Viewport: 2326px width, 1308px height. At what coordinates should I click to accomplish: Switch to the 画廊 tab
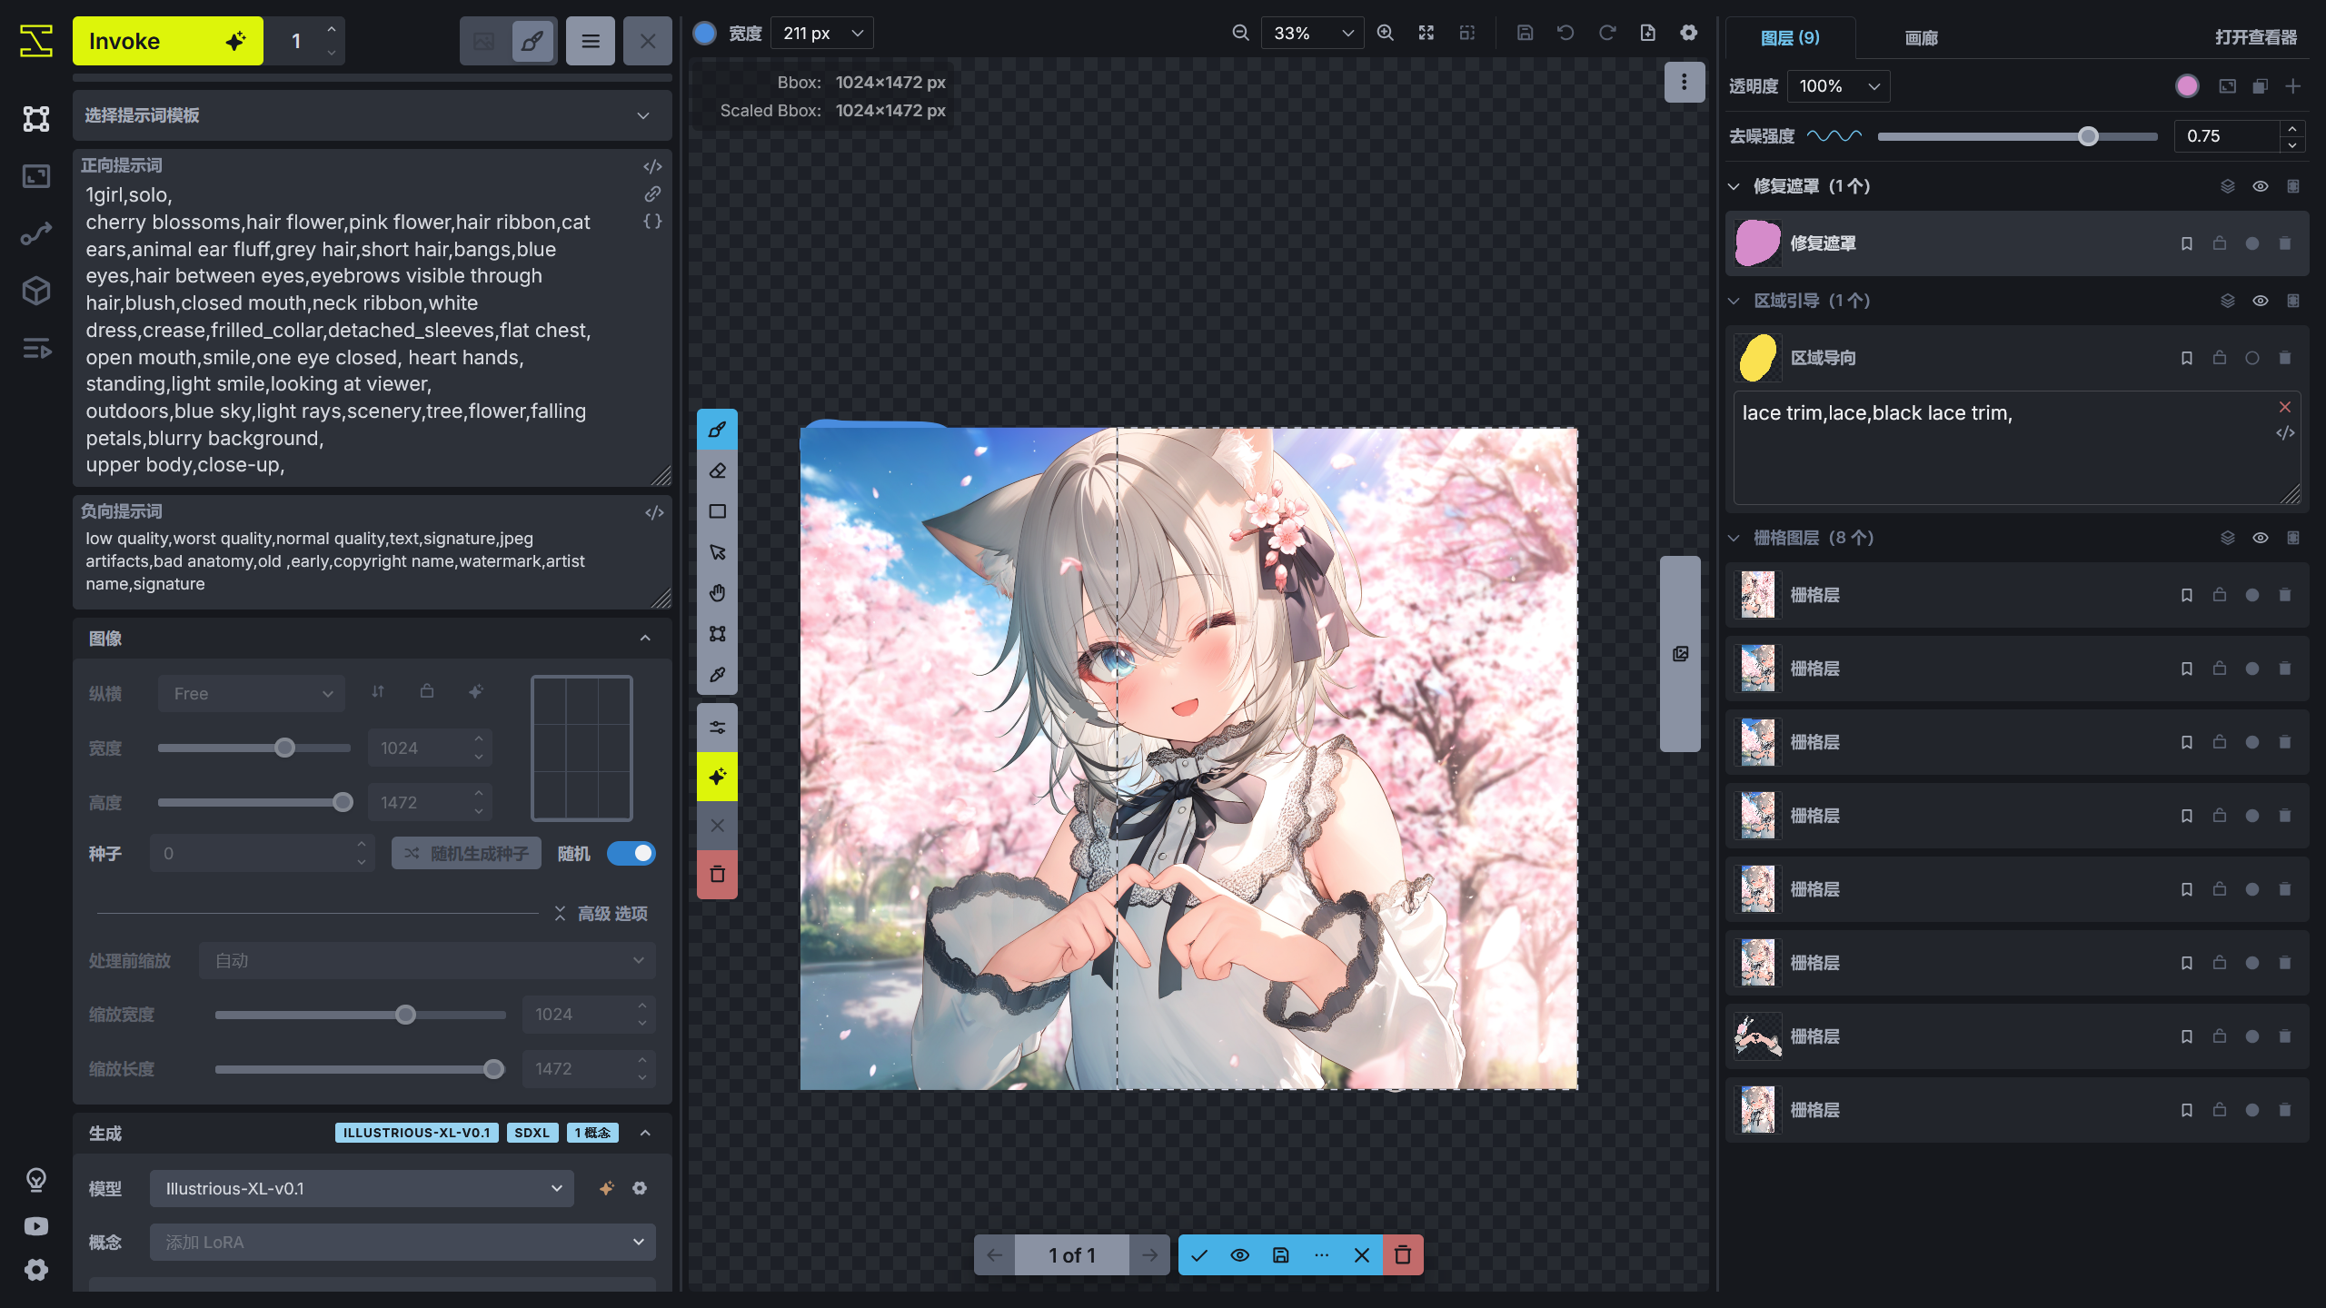coord(1921,38)
